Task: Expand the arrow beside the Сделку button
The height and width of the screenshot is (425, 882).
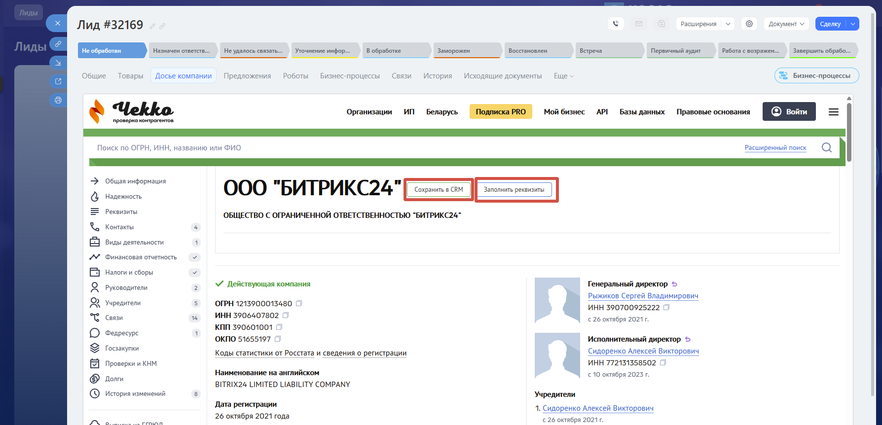Action: click(x=853, y=24)
